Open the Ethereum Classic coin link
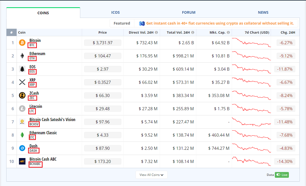Screen dimensions: 306x186 [43, 133]
